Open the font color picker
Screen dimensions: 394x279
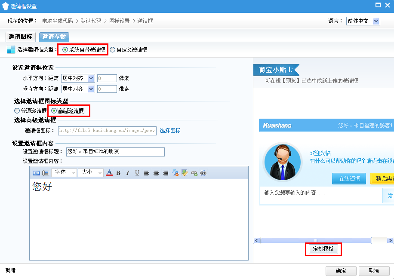point(109,173)
